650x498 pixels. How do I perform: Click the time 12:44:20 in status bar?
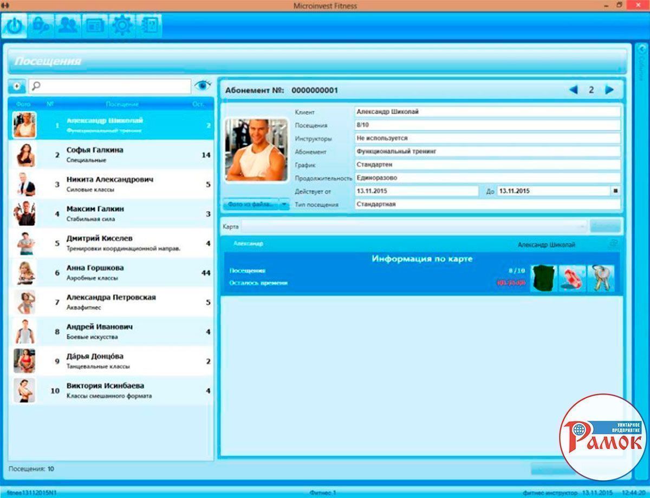(634, 493)
